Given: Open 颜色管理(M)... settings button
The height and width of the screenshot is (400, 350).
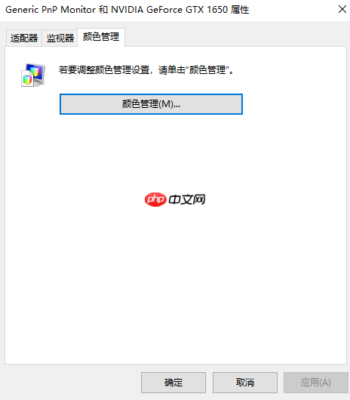Looking at the screenshot, I should [151, 104].
